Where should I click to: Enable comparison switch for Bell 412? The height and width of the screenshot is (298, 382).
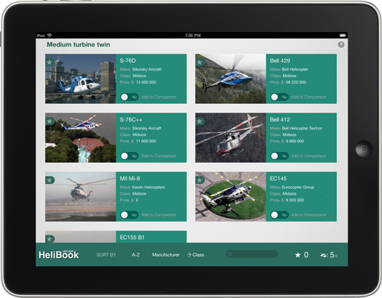[279, 156]
